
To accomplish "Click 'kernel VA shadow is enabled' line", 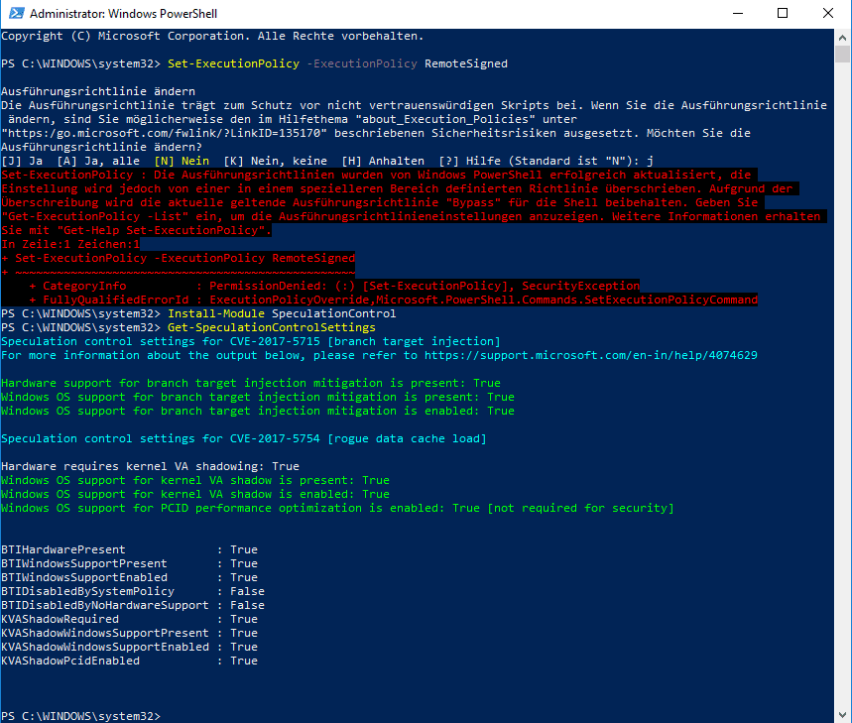I will coord(195,494).
